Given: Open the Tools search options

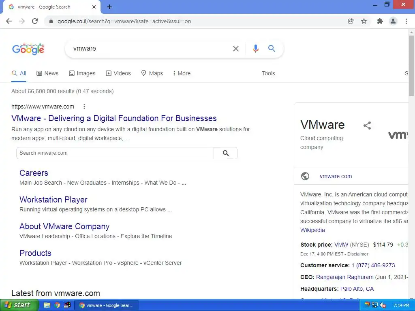Looking at the screenshot, I should [x=268, y=74].
